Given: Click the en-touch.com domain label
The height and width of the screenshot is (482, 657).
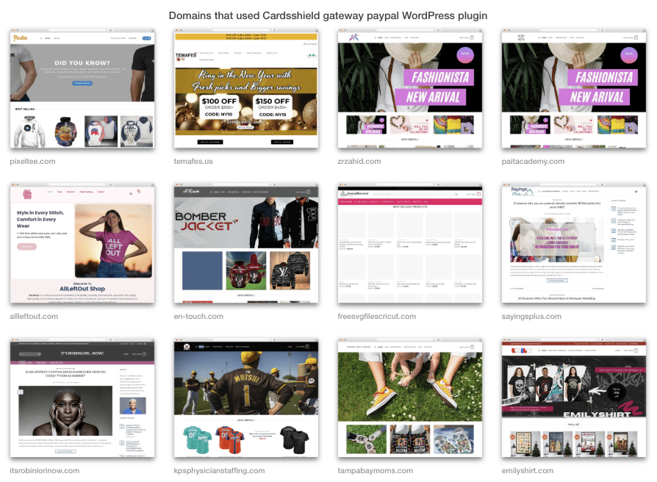Looking at the screenshot, I should (198, 316).
